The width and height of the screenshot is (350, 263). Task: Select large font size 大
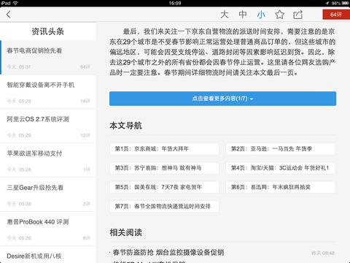[225, 15]
